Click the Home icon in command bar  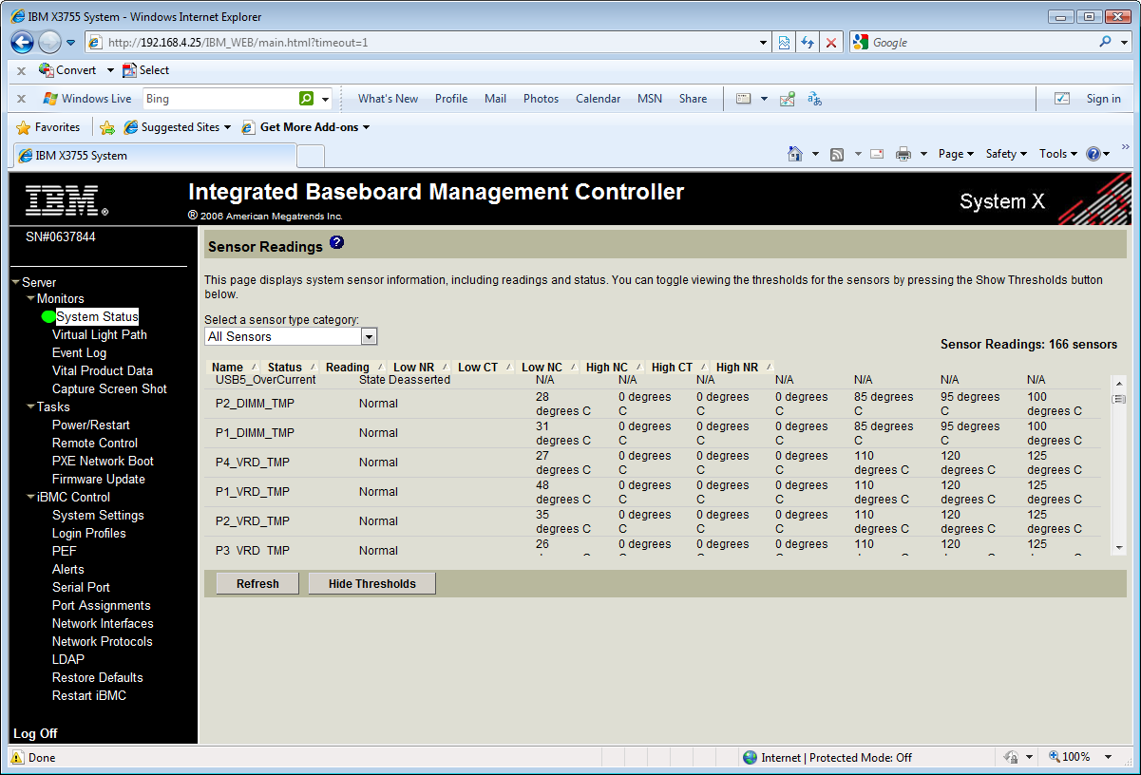click(x=795, y=154)
